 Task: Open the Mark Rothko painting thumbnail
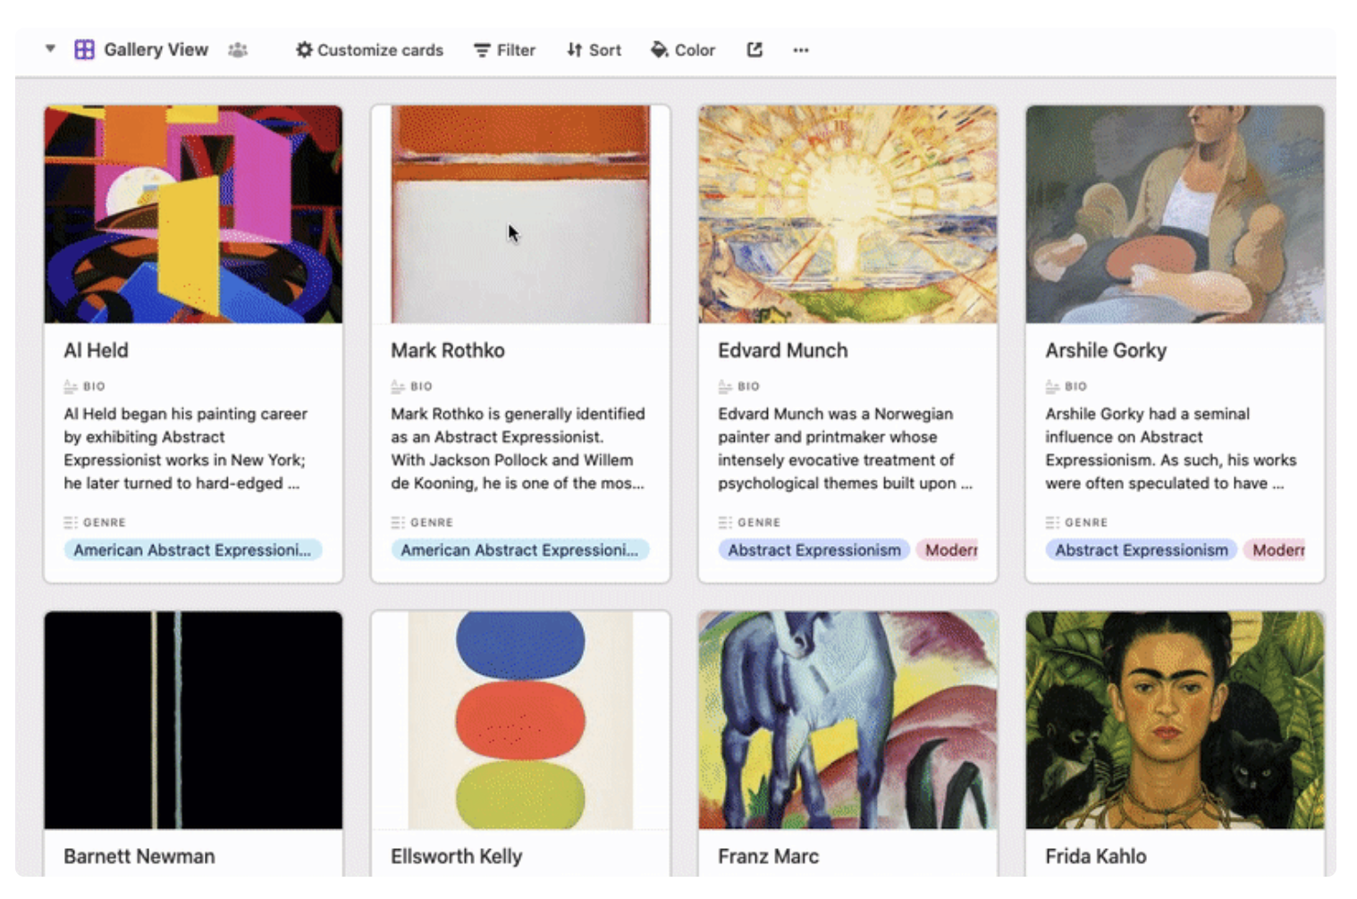click(x=520, y=214)
